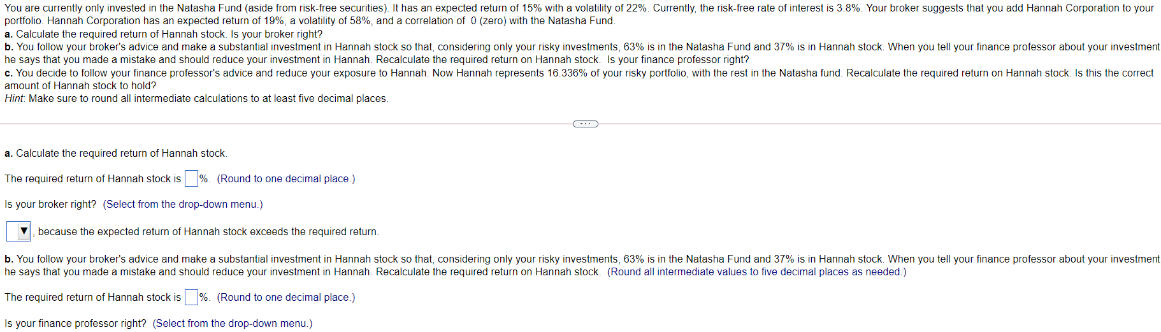The image size is (1161, 332).
Task: Click the percent sign after part a input
Action: (204, 179)
